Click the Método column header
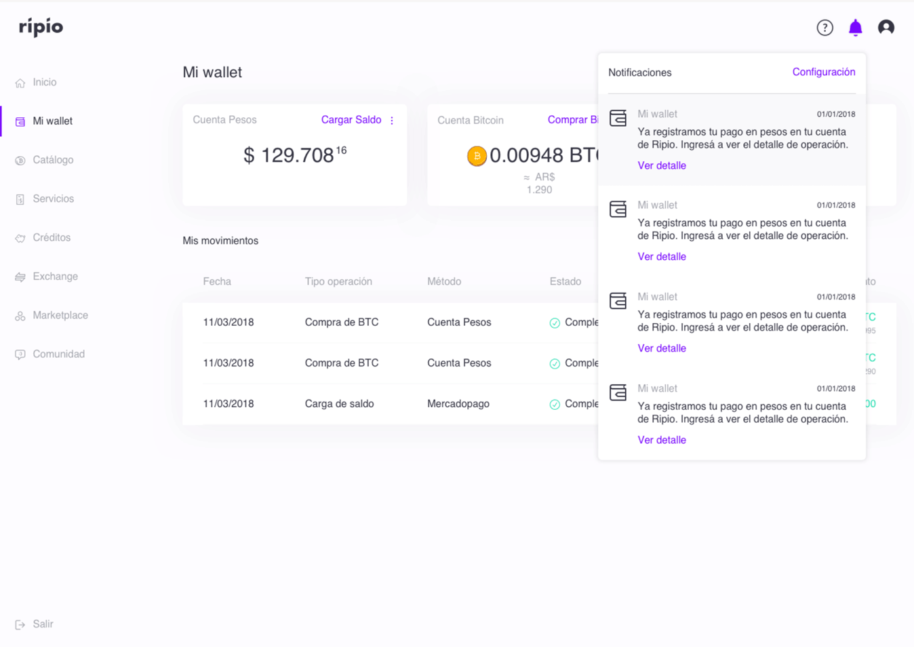This screenshot has width=914, height=647. (444, 281)
